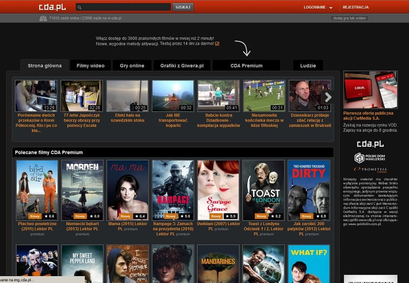Click 'Jak zarobić 200 patyków' title link
409x283 pixels.
309,229
